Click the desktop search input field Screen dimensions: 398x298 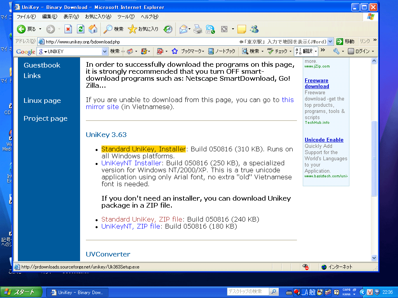pos(248,292)
